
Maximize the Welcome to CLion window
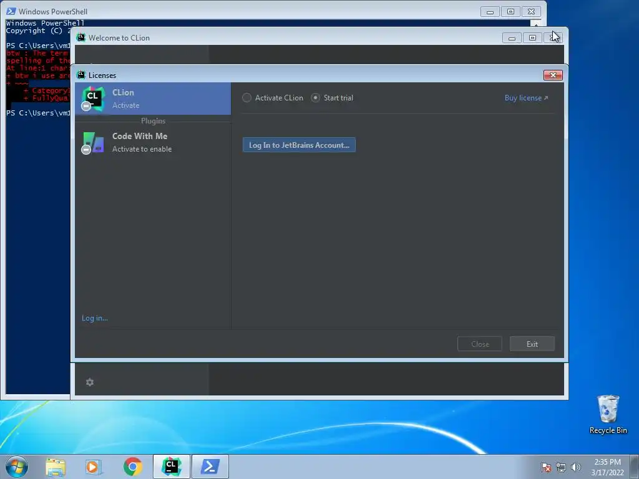tap(532, 38)
